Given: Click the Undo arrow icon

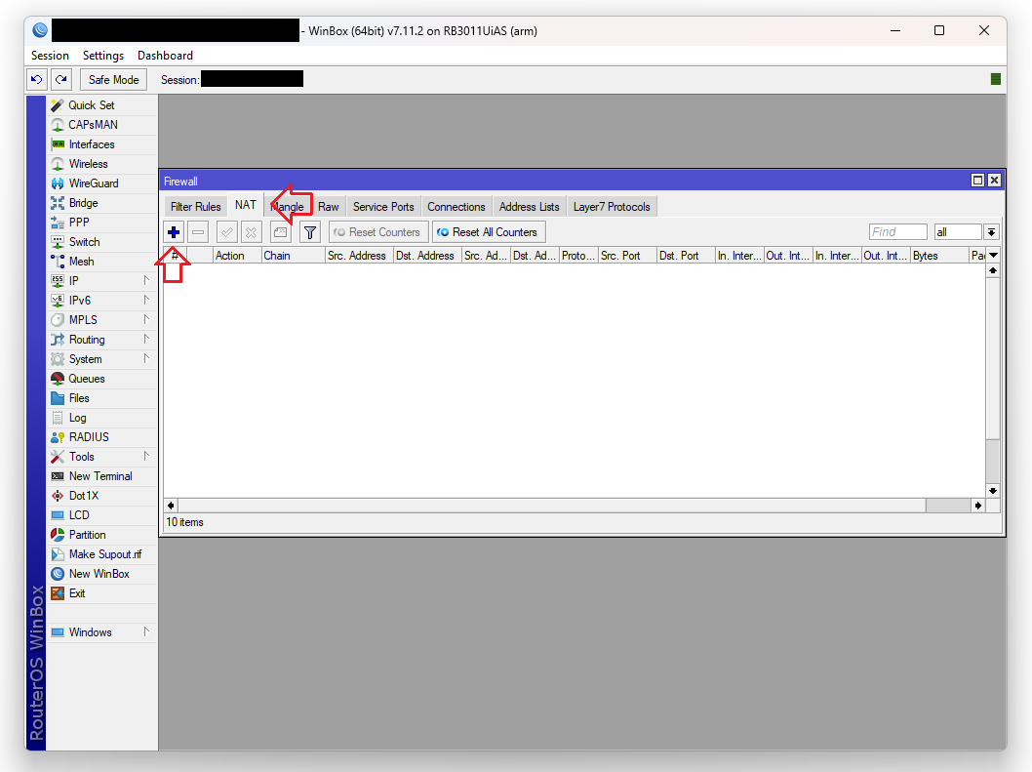Looking at the screenshot, I should 37,80.
